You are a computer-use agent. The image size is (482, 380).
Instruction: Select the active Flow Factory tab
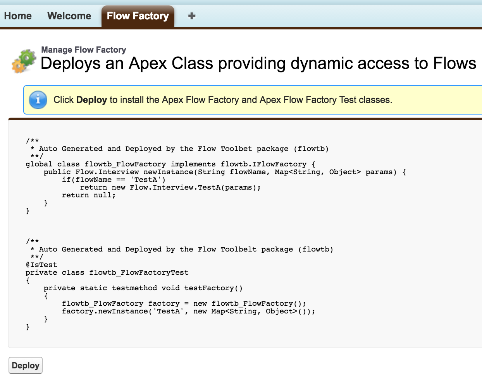coord(138,16)
